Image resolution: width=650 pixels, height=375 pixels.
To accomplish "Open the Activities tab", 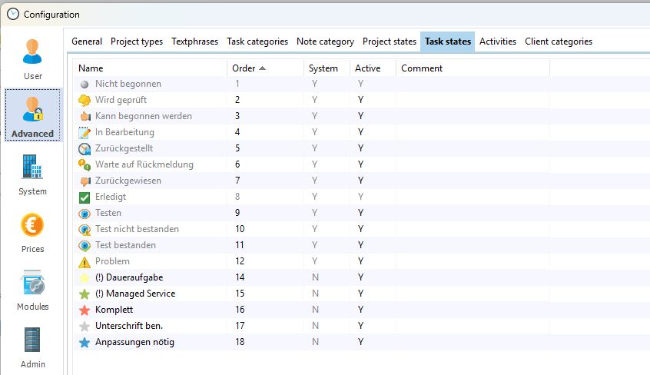I will point(498,41).
